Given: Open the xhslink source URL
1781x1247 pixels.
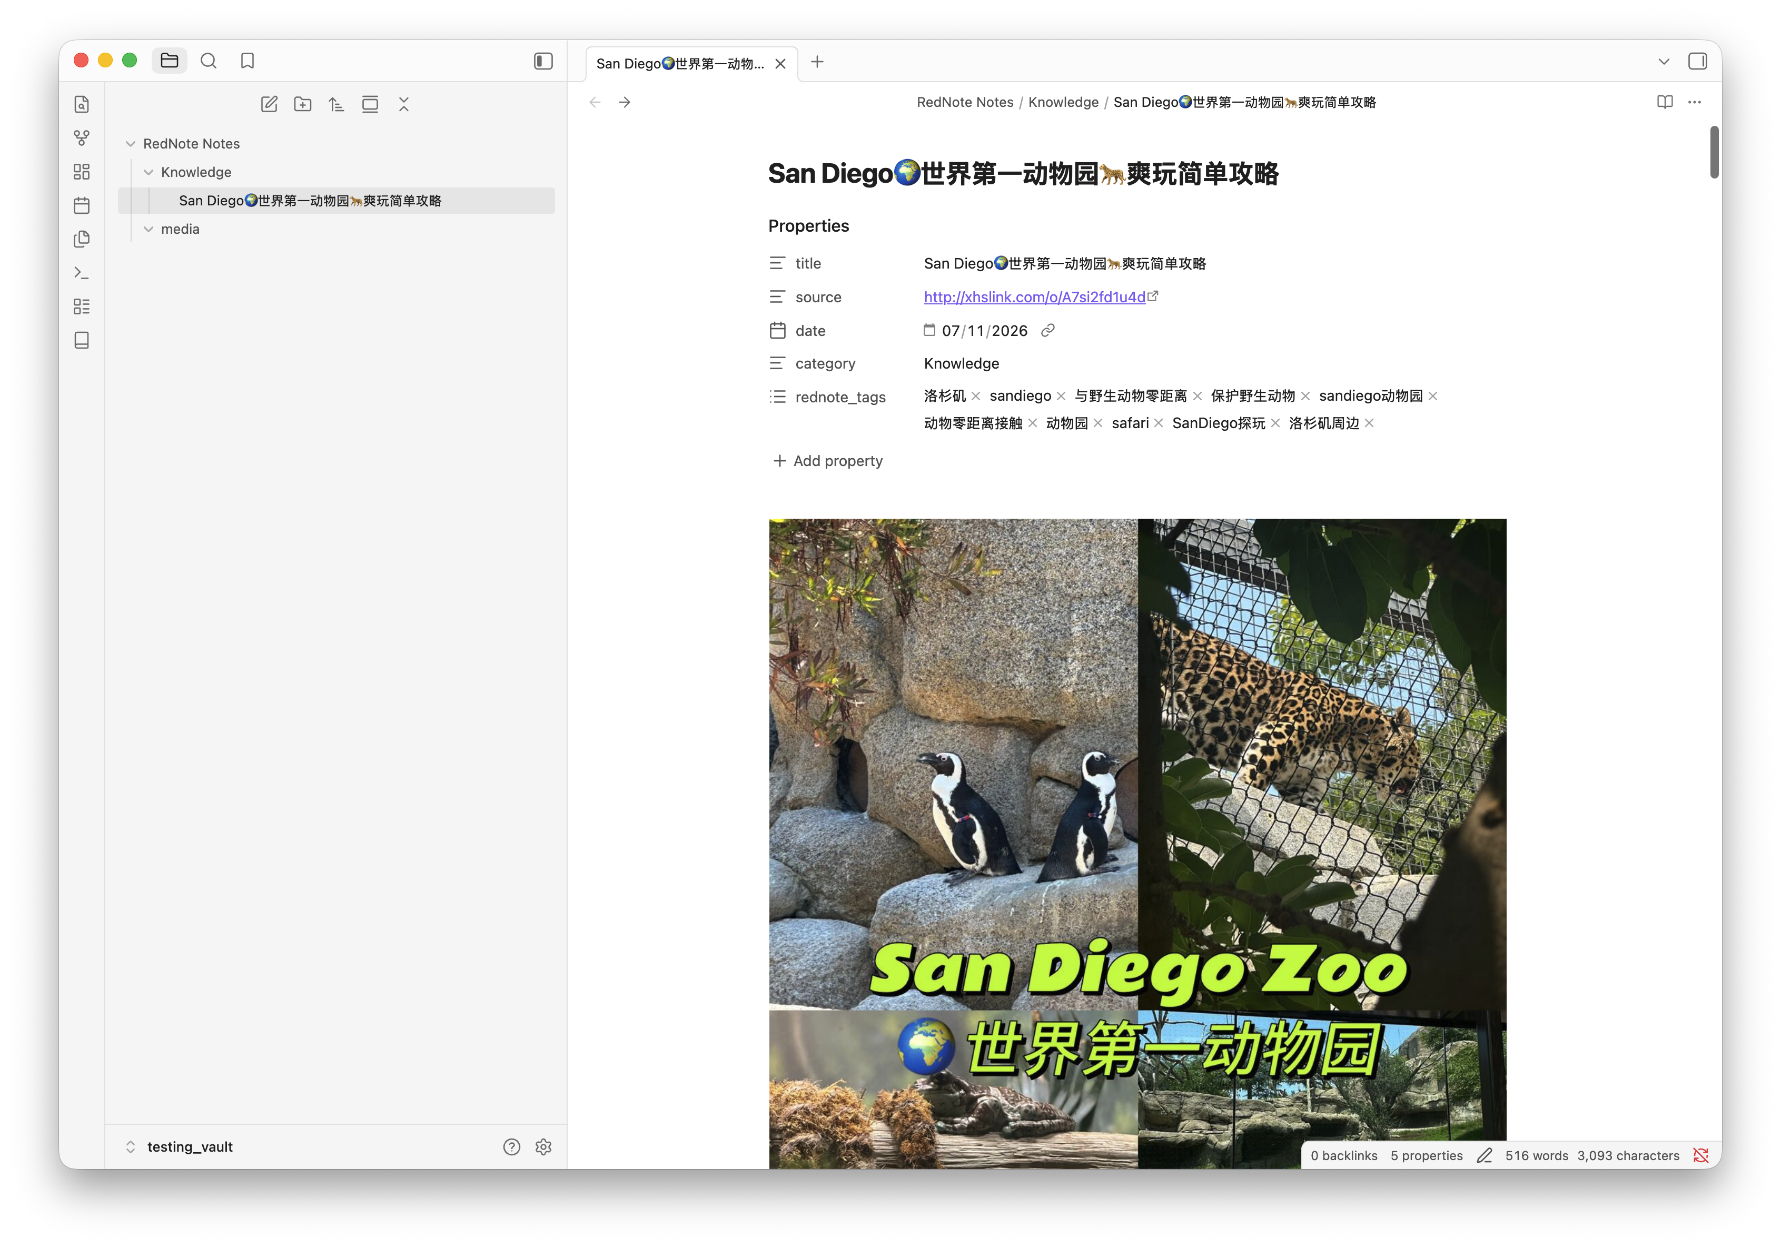Looking at the screenshot, I should (x=1034, y=297).
